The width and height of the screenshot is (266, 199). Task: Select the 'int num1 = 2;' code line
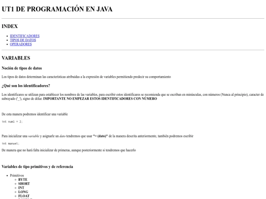click(x=12, y=122)
